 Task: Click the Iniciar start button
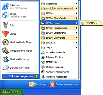click(x=12, y=92)
